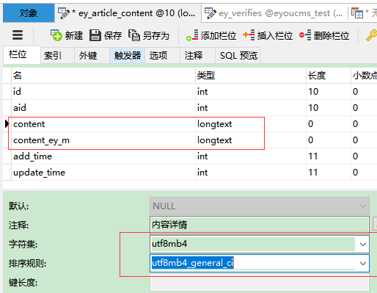The height and width of the screenshot is (293, 377).
Task: Click the 保存 (Save) floppy disk icon
Action: (x=95, y=35)
